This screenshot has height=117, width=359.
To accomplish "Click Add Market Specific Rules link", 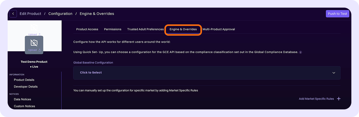I will (x=316, y=99).
